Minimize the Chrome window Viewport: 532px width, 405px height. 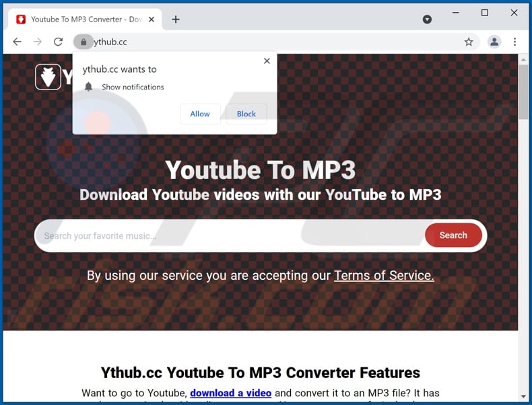pos(456,13)
